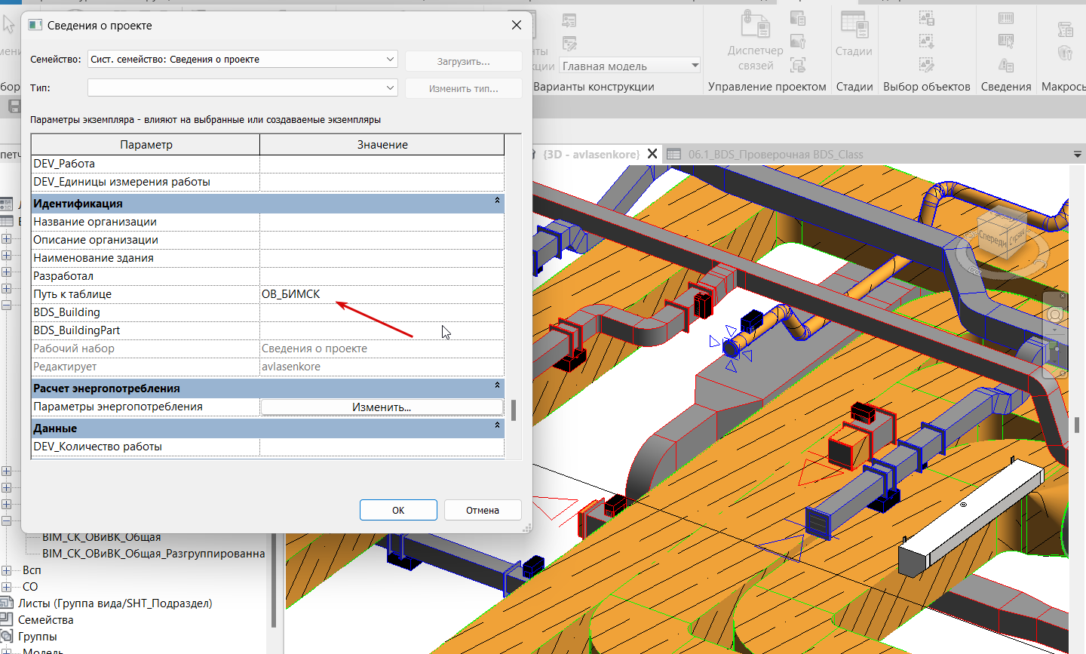
Task: Click the parameter table vertical scrollbar thumb
Action: [x=514, y=410]
